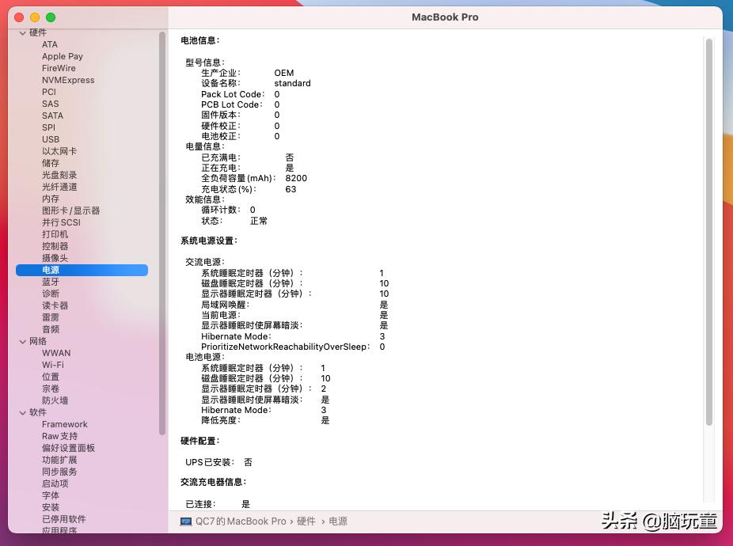Select Apple Pay in the sidebar
733x546 pixels.
(62, 56)
